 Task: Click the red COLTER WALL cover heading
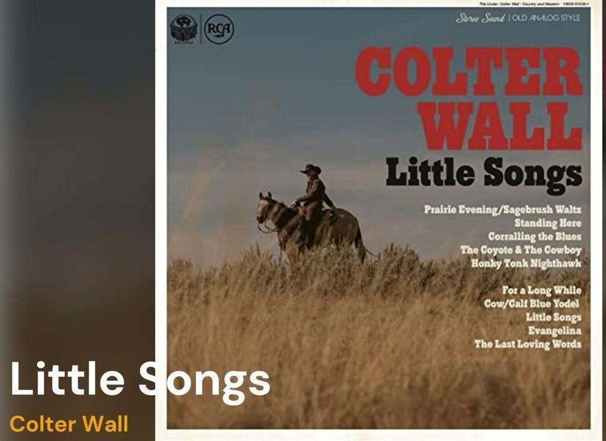pyautogui.click(x=469, y=98)
